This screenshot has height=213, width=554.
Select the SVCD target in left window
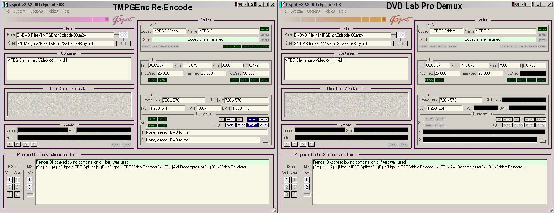click(x=241, y=125)
